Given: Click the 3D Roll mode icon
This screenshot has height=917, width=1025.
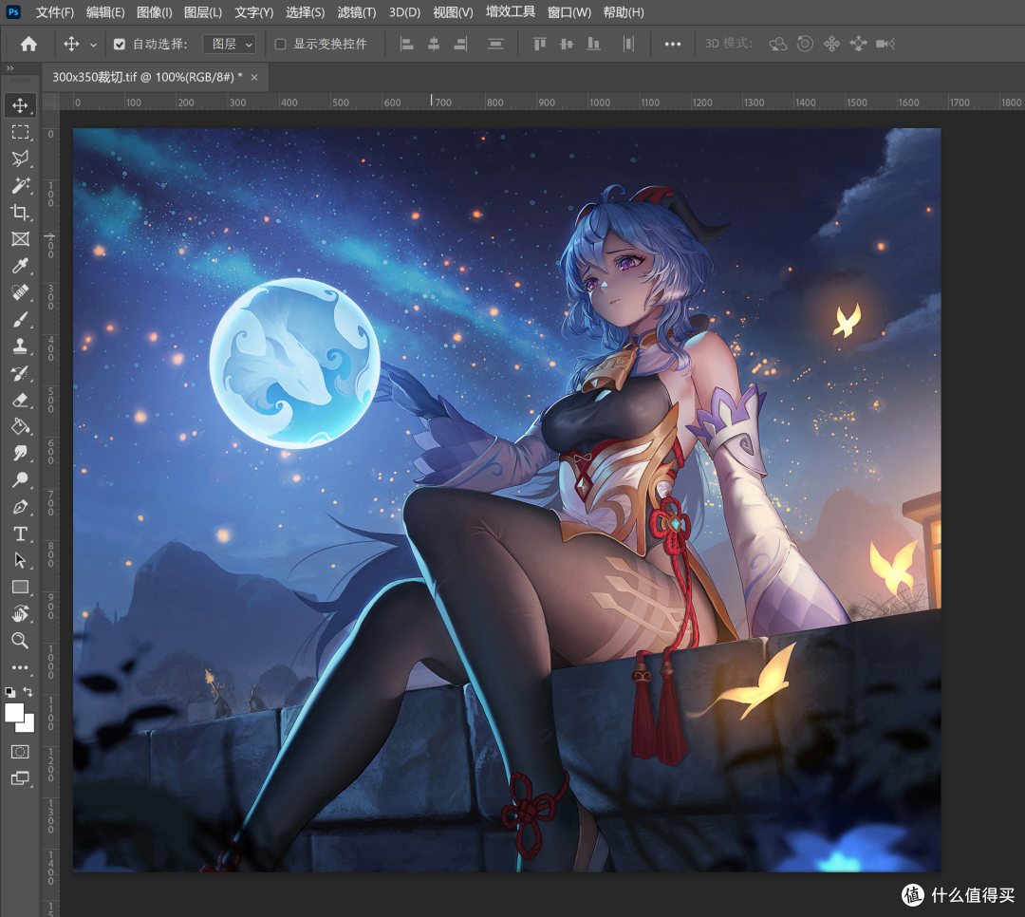Looking at the screenshot, I should [805, 44].
